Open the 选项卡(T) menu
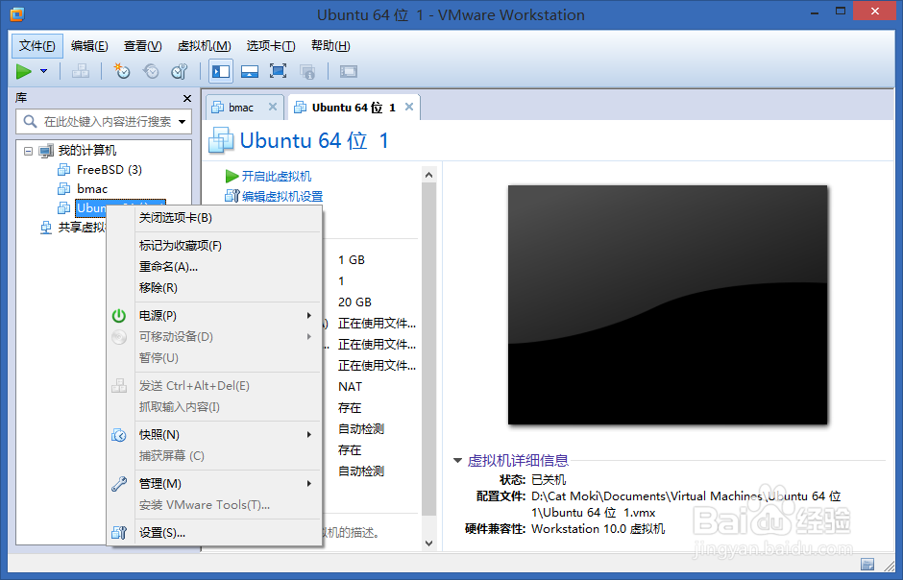 [x=271, y=46]
